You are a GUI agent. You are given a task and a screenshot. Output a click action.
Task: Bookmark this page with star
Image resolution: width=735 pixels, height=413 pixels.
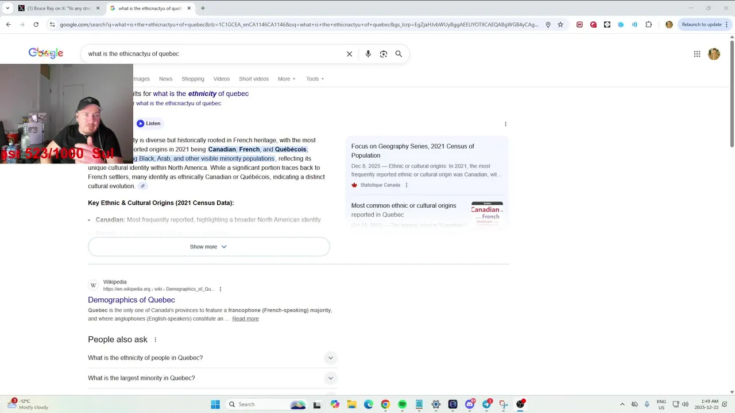(x=560, y=25)
